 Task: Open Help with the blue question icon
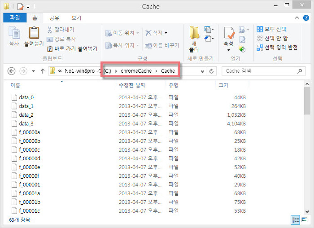point(307,18)
